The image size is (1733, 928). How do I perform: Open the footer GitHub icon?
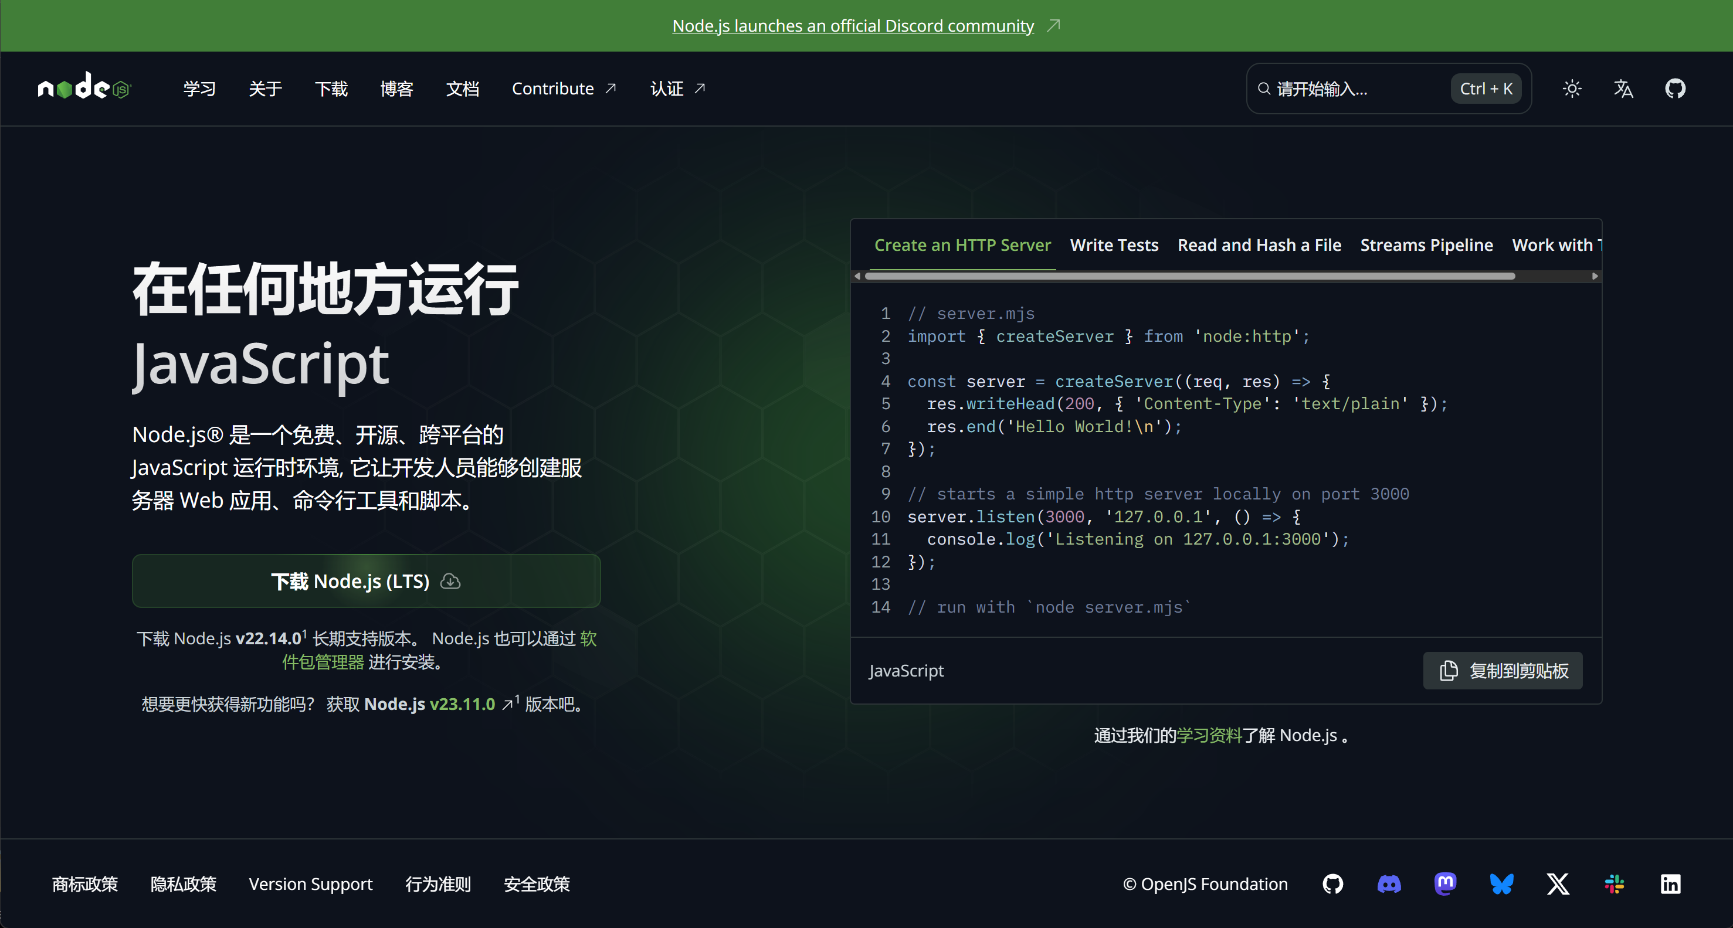click(x=1332, y=883)
